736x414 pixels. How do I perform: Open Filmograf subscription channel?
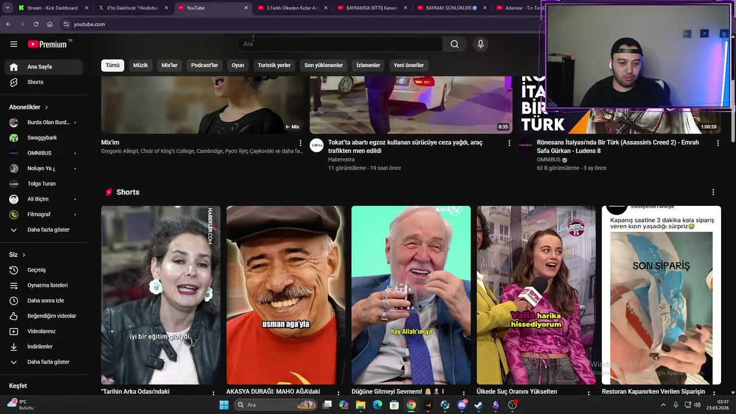pyautogui.click(x=44, y=214)
